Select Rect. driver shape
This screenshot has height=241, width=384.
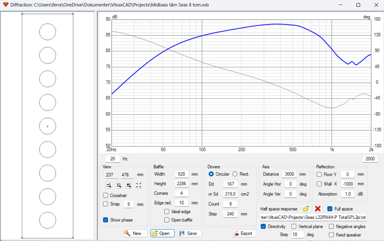coord(235,174)
